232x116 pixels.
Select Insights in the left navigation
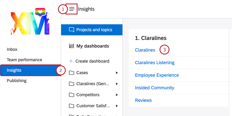pos(14,70)
